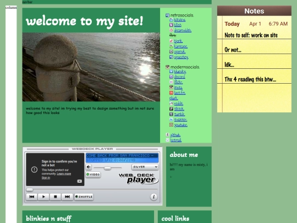
Task: Toggle SHUFFLE in Webdeck player
Action: (x=84, y=197)
